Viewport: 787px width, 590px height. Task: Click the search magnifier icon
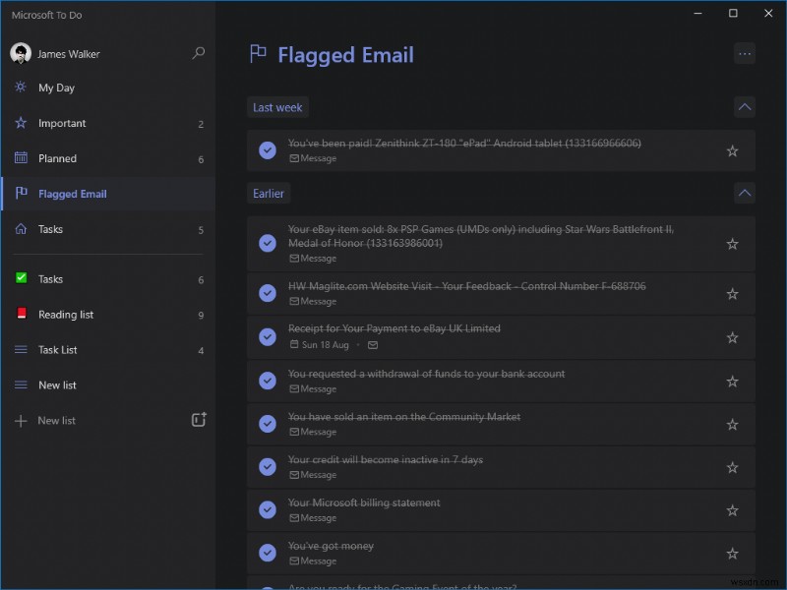tap(199, 53)
